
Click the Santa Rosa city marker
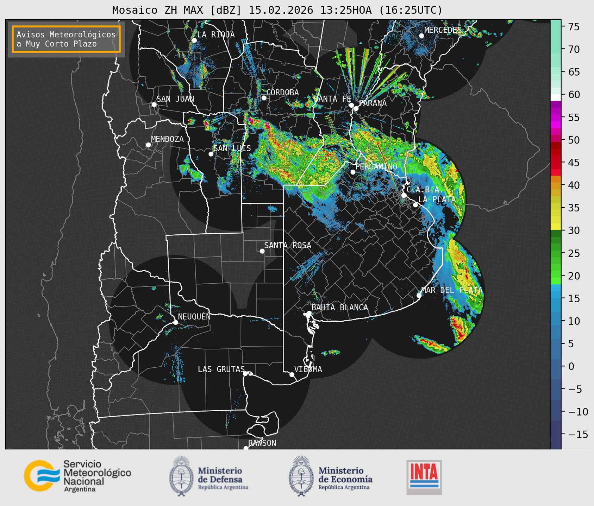(262, 251)
